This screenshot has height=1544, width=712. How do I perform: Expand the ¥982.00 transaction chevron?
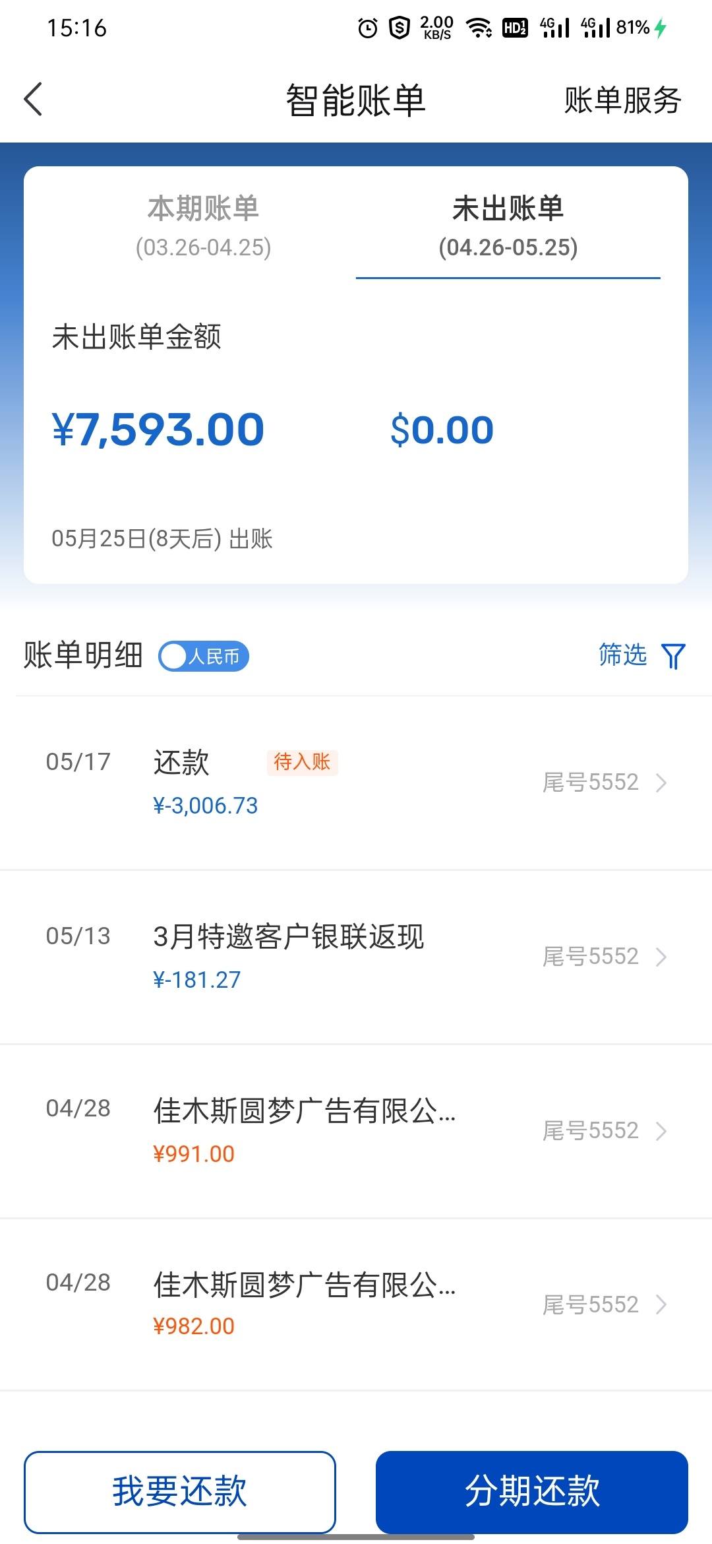pos(661,1304)
